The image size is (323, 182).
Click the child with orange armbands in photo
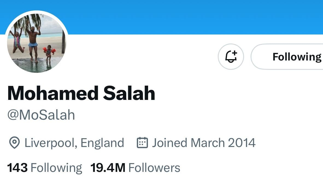pyautogui.click(x=49, y=53)
